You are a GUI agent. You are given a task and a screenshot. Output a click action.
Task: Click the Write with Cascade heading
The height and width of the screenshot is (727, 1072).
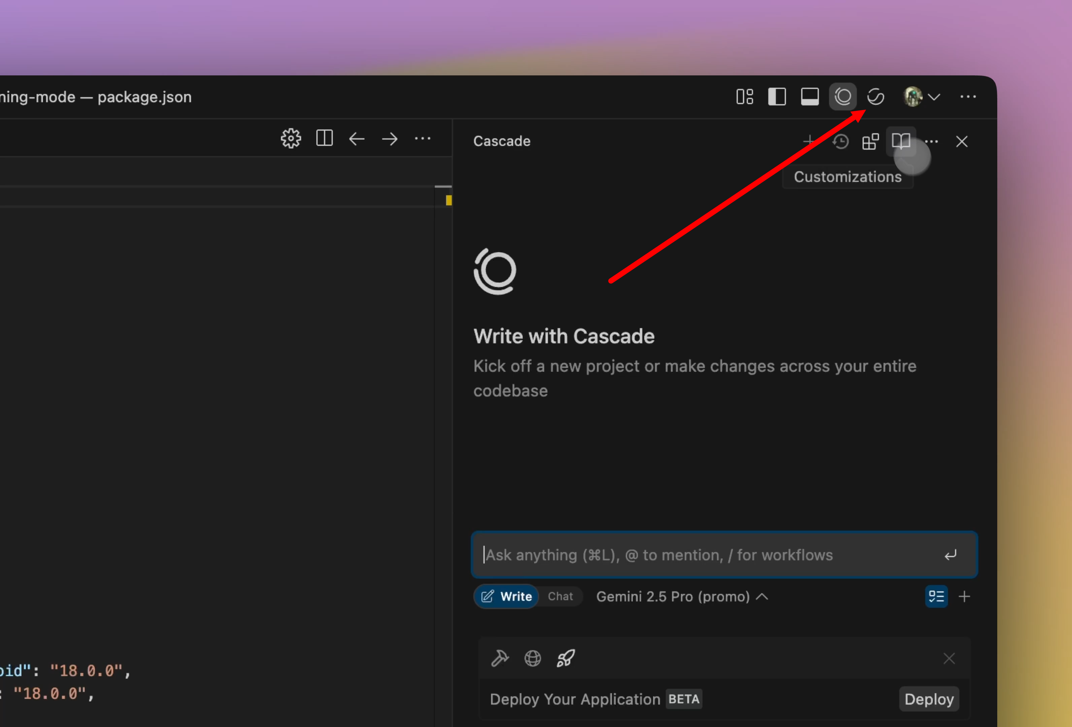pos(564,336)
